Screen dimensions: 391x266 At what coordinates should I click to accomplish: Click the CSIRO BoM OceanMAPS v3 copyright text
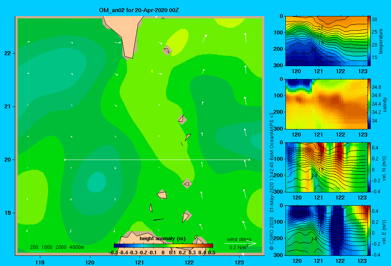272,182
